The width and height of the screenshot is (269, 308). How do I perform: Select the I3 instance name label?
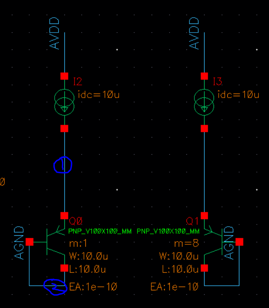tap(218, 81)
